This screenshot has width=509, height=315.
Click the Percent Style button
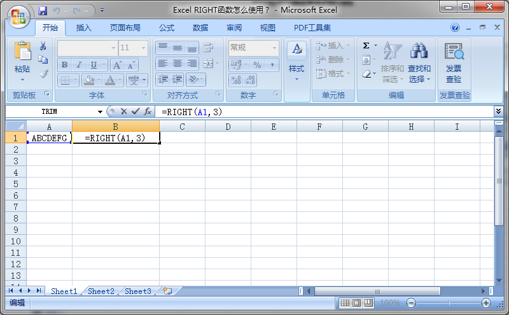[x=258, y=65]
